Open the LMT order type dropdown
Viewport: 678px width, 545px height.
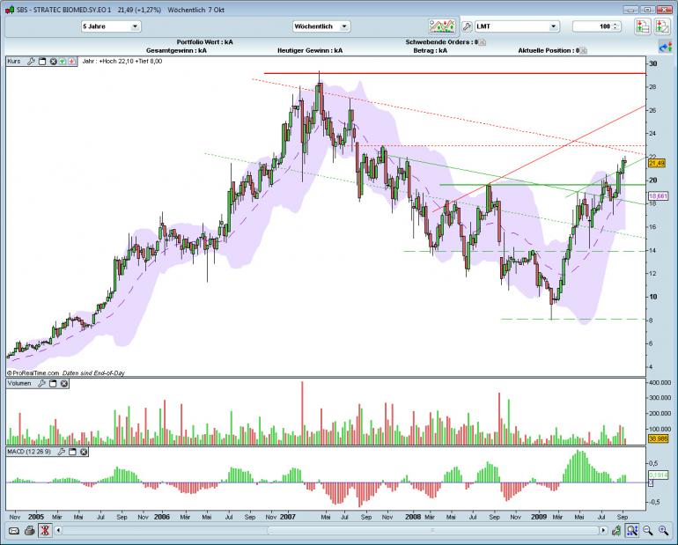click(517, 26)
